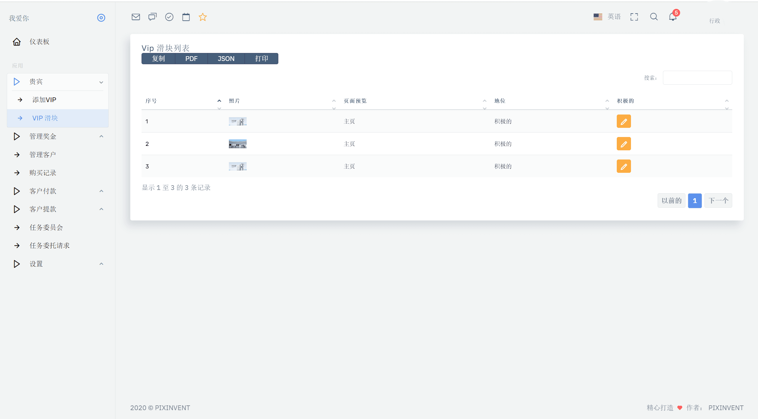
Task: Open the notification bell with badge 5
Action: [x=673, y=17]
